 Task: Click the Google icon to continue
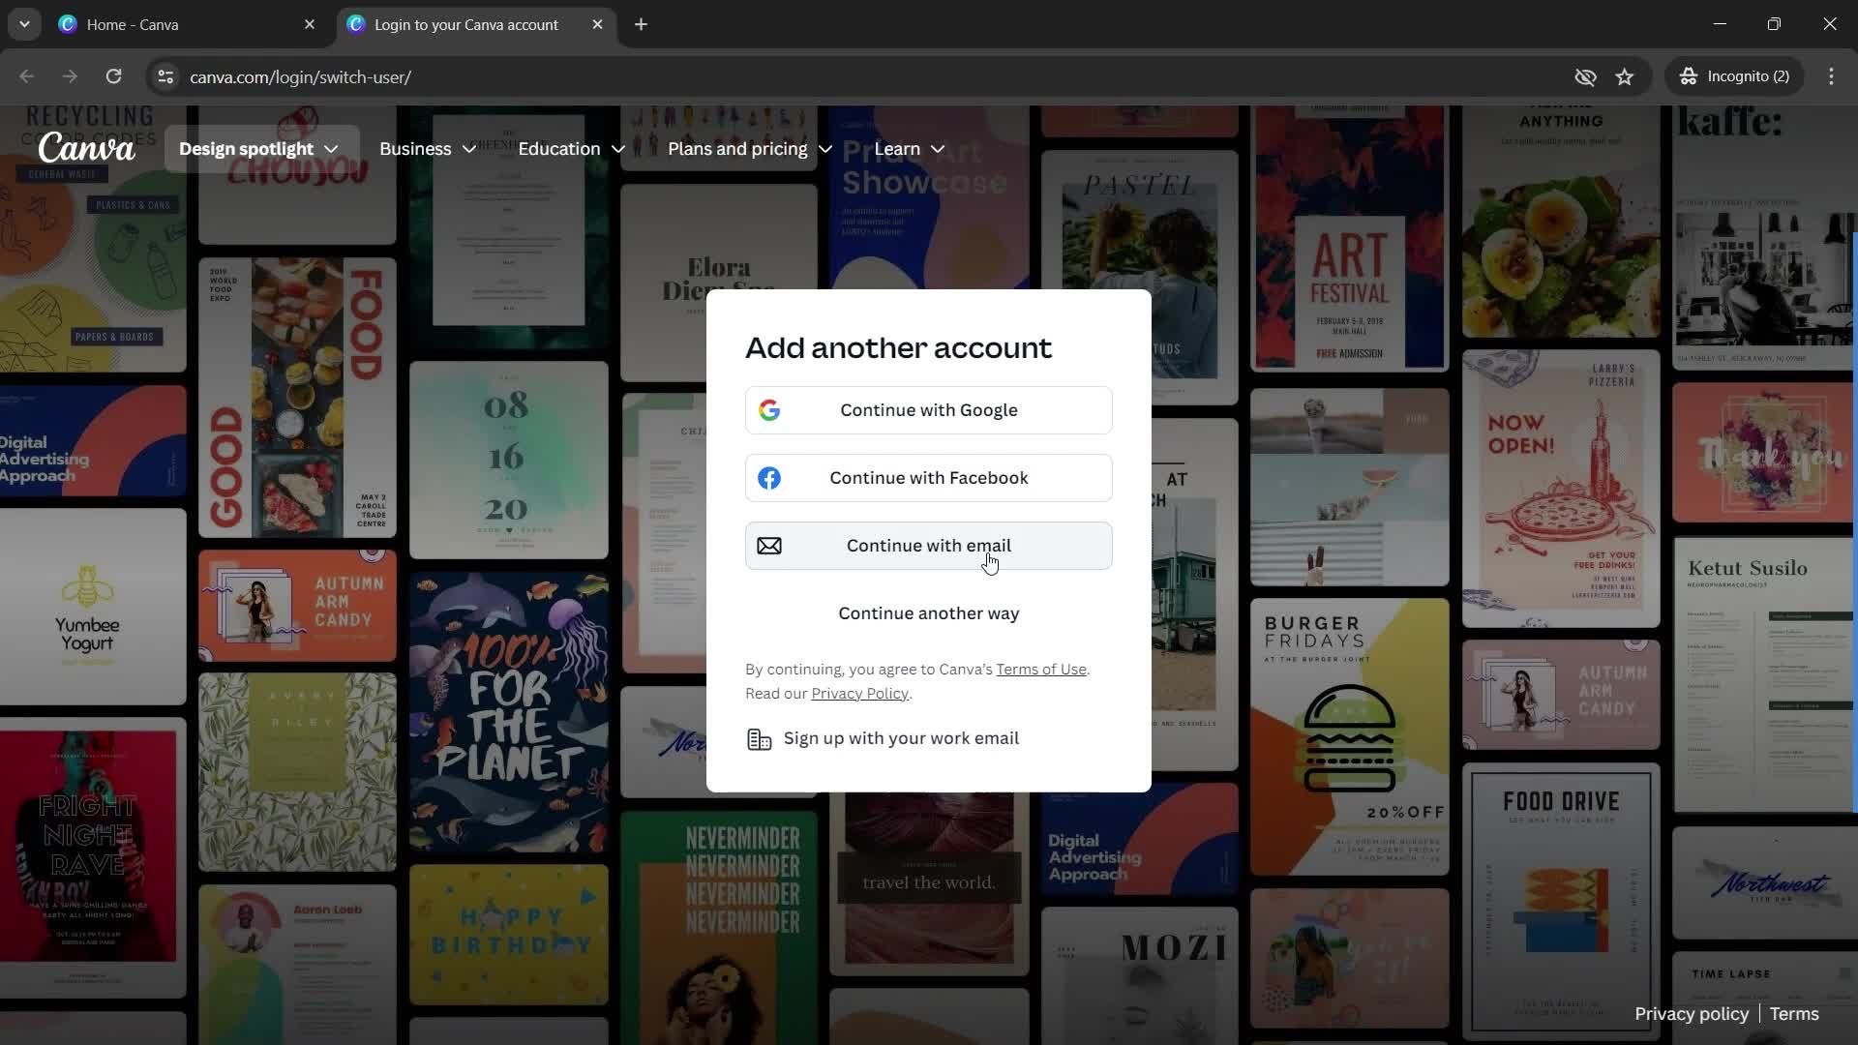pos(769,409)
